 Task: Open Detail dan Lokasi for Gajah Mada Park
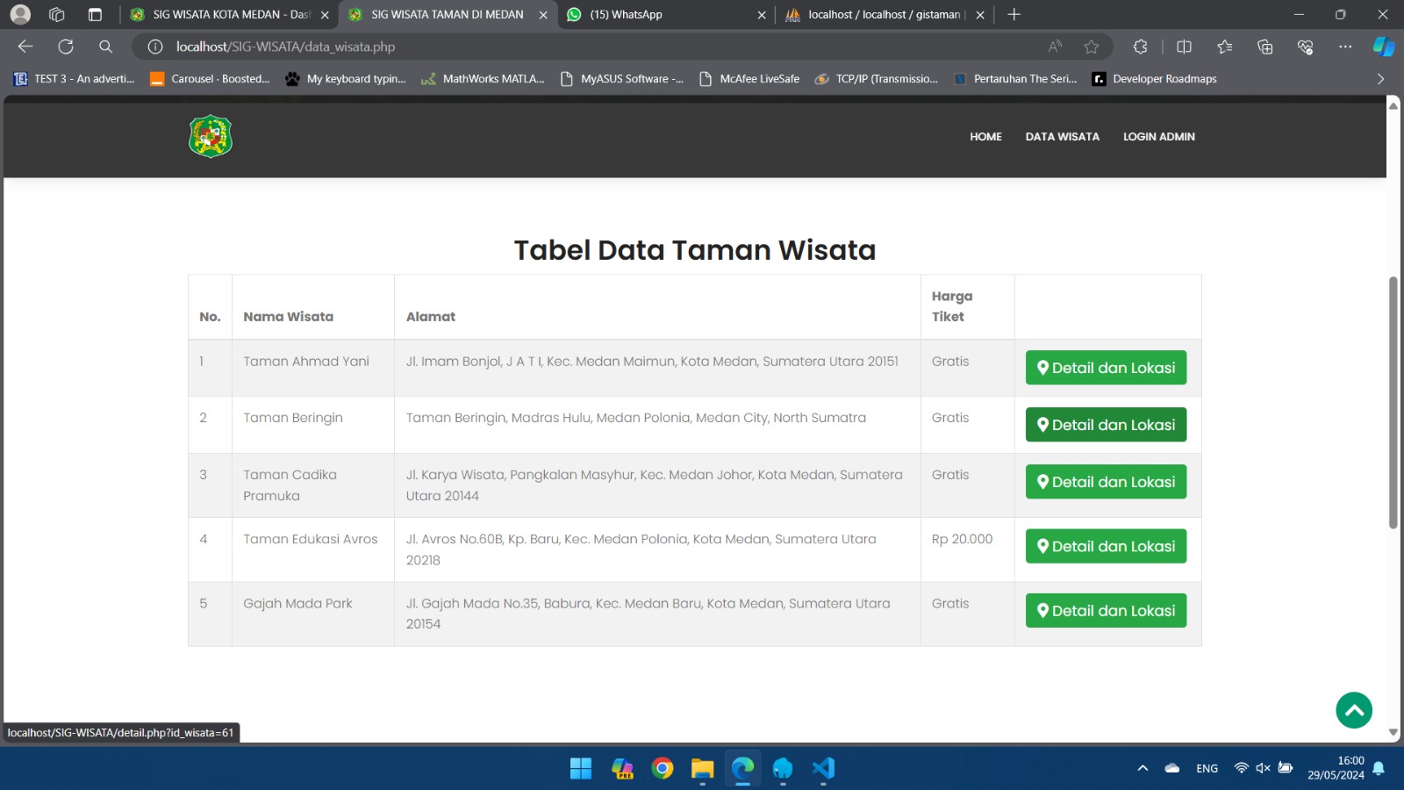pyautogui.click(x=1106, y=611)
